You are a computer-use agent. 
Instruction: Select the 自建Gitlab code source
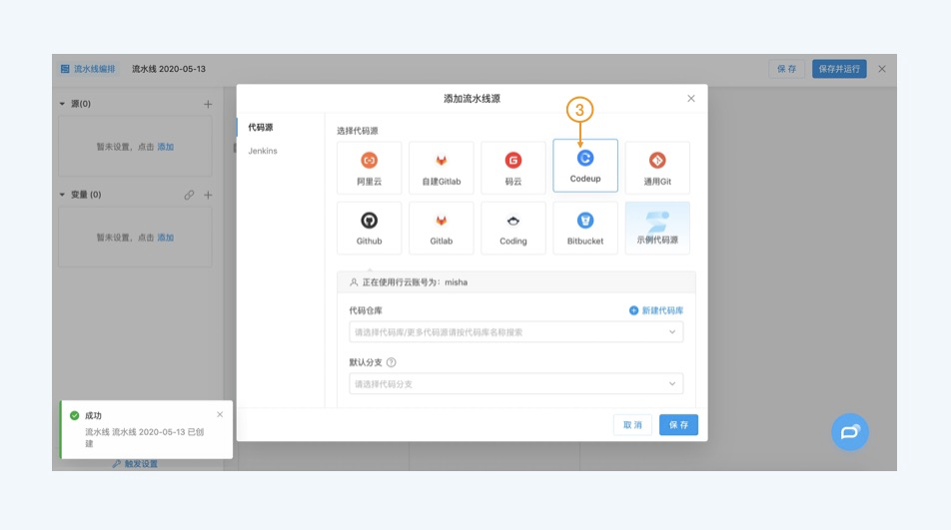click(441, 168)
